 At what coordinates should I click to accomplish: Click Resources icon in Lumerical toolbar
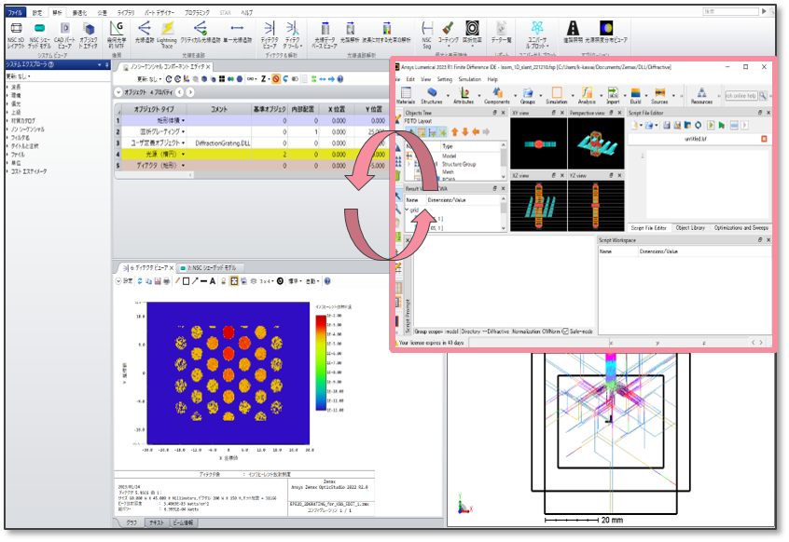pyautogui.click(x=701, y=95)
